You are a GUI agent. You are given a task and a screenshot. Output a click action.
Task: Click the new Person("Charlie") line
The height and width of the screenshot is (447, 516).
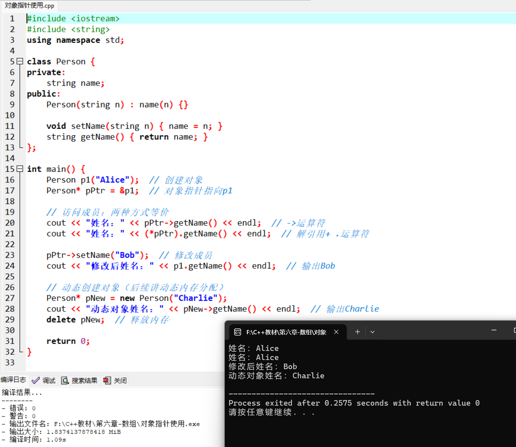pyautogui.click(x=137, y=298)
